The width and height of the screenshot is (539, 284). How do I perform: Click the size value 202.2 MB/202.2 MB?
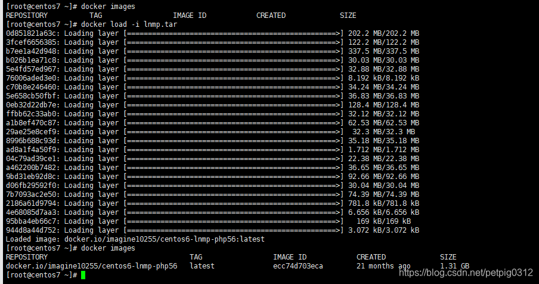point(383,33)
